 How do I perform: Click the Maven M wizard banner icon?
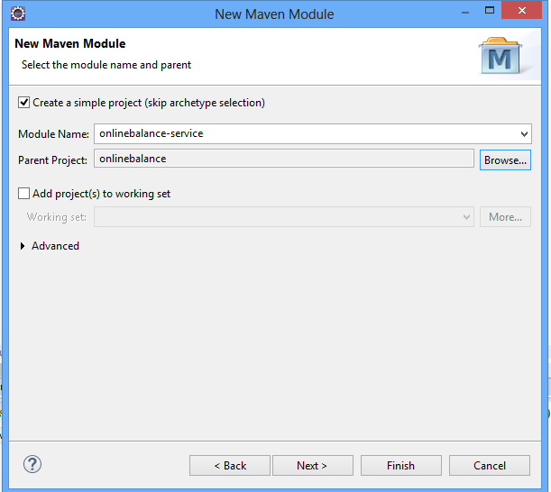coord(500,56)
